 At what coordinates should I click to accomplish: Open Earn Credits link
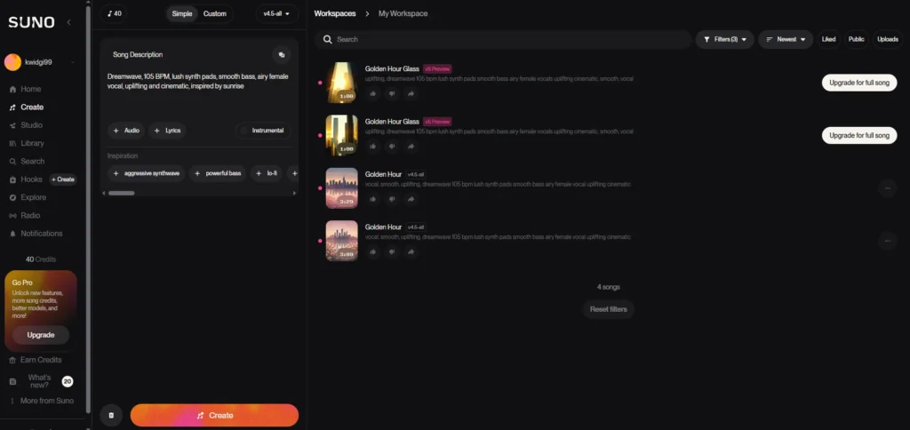click(36, 360)
